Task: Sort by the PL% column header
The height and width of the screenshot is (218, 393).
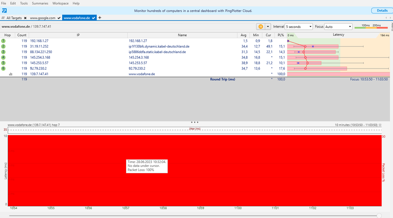Action: (x=281, y=35)
